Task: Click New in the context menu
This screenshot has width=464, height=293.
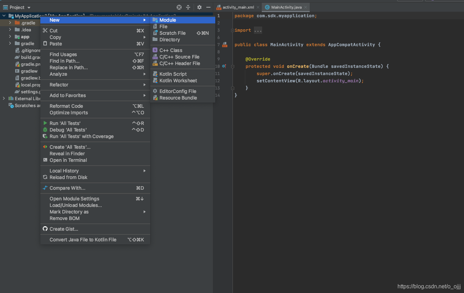Action: [x=95, y=20]
